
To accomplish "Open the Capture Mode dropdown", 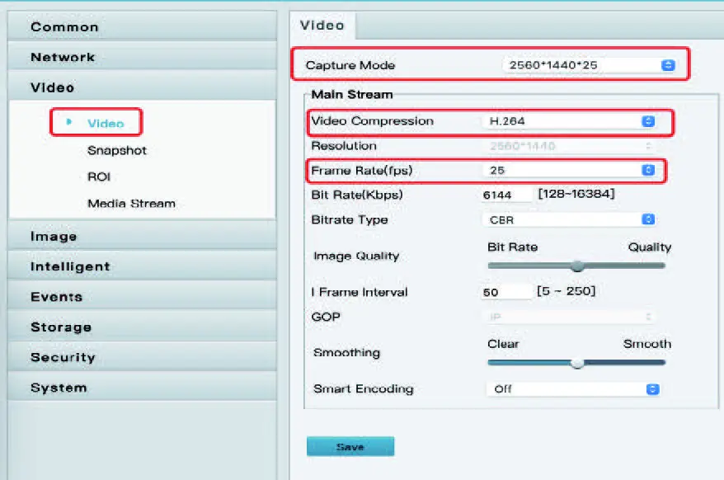I will (x=590, y=65).
